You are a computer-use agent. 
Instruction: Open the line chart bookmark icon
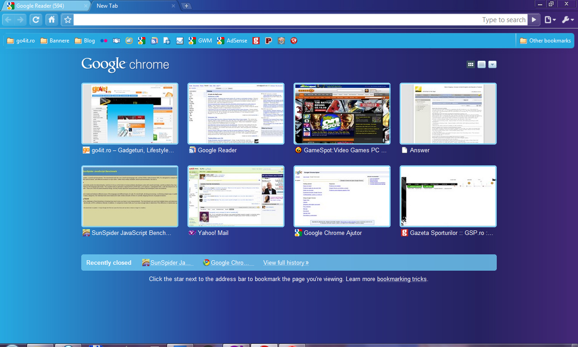pyautogui.click(x=179, y=41)
